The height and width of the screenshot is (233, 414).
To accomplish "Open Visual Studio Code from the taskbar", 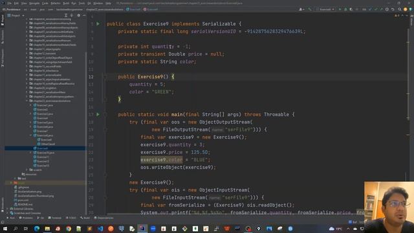I will (x=100, y=228).
